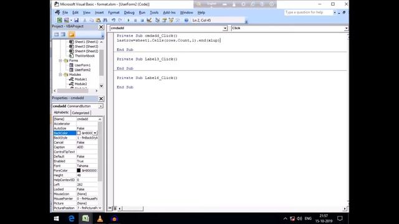Click in the Type a question for help box
The height and width of the screenshot is (224, 399).
tap(309, 12)
